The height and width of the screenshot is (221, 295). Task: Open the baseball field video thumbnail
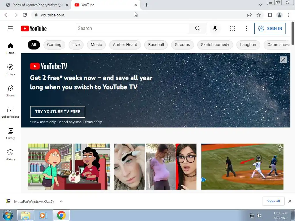pos(242,167)
